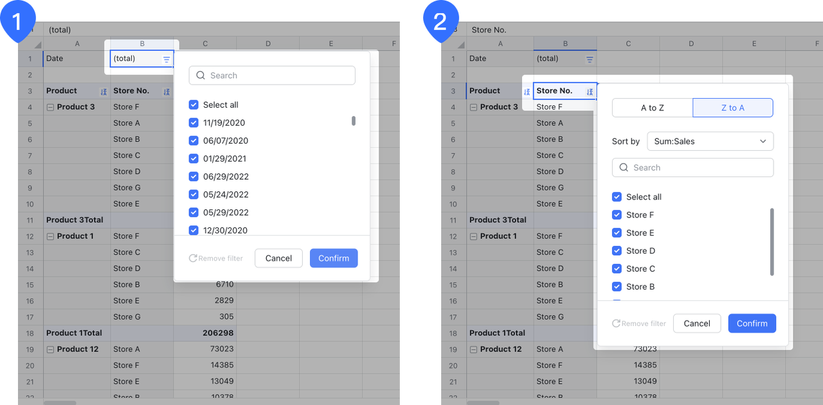Screen dimensions: 823x405
Task: Collapse the Product 1 group in panel 2
Action: click(x=473, y=236)
